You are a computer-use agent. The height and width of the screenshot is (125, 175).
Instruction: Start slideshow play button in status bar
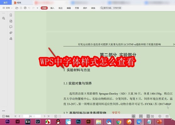(x=160, y=116)
